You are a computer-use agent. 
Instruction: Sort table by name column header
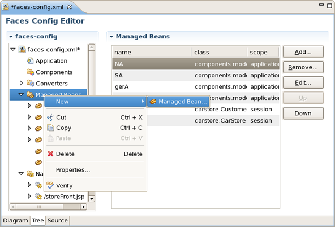pyautogui.click(x=152, y=52)
